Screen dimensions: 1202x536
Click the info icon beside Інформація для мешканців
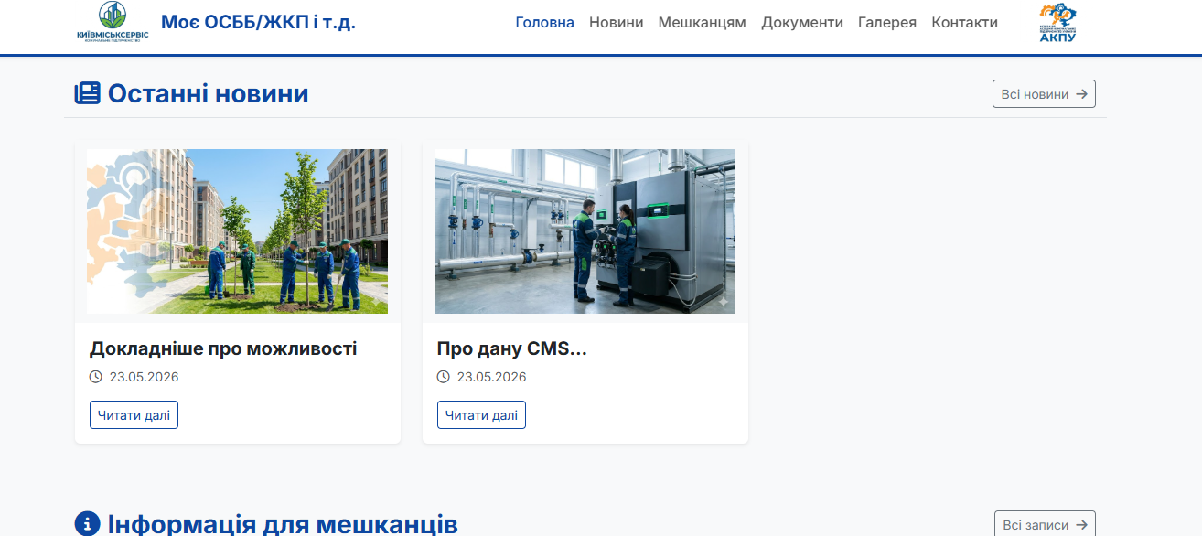click(x=87, y=524)
